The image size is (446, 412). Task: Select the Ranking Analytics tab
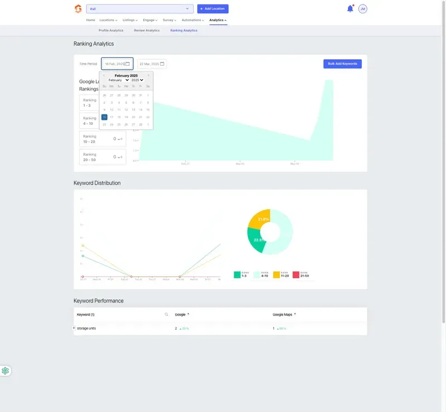[184, 31]
